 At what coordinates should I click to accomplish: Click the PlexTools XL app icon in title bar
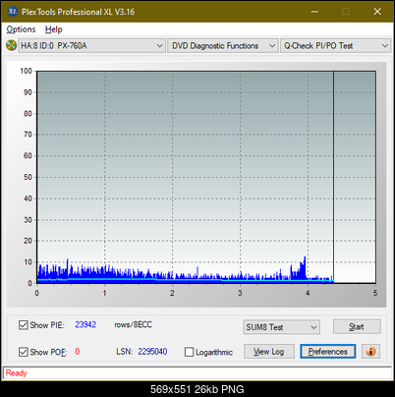point(12,12)
